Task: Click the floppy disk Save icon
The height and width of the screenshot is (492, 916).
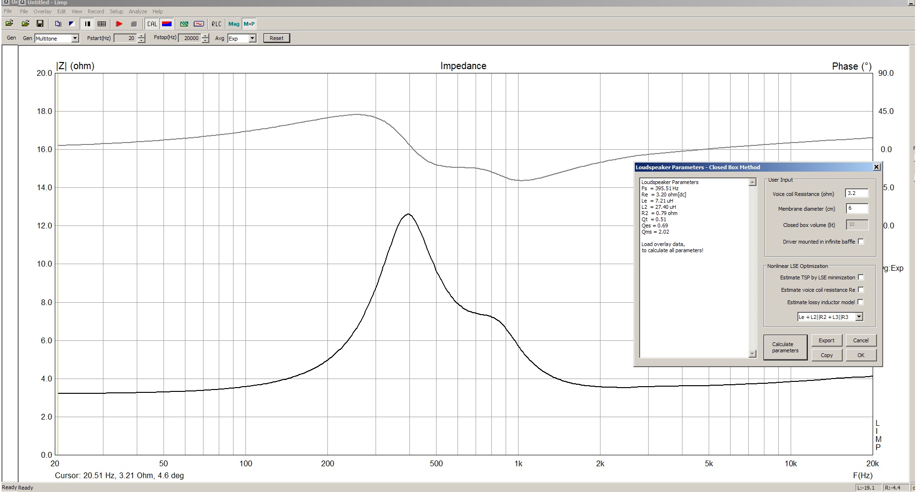Action: pyautogui.click(x=40, y=24)
